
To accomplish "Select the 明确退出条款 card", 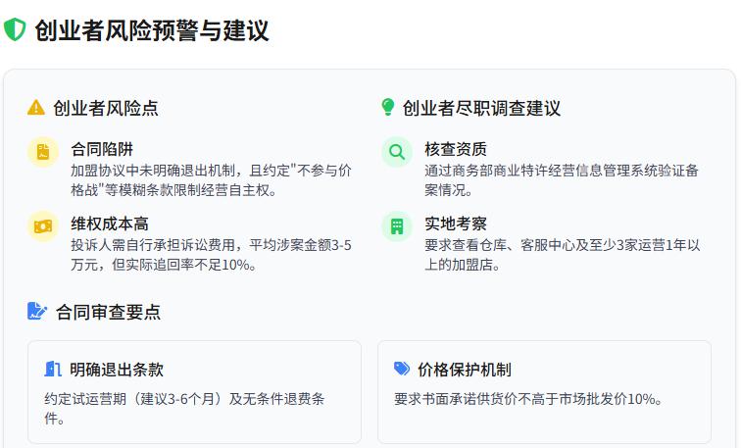I will point(195,392).
